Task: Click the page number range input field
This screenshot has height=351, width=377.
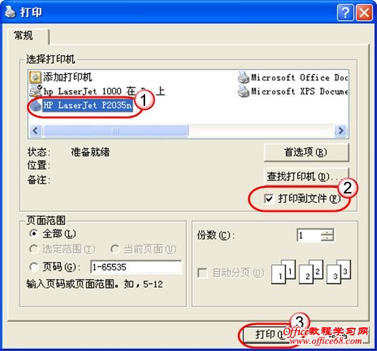Action: [136, 267]
